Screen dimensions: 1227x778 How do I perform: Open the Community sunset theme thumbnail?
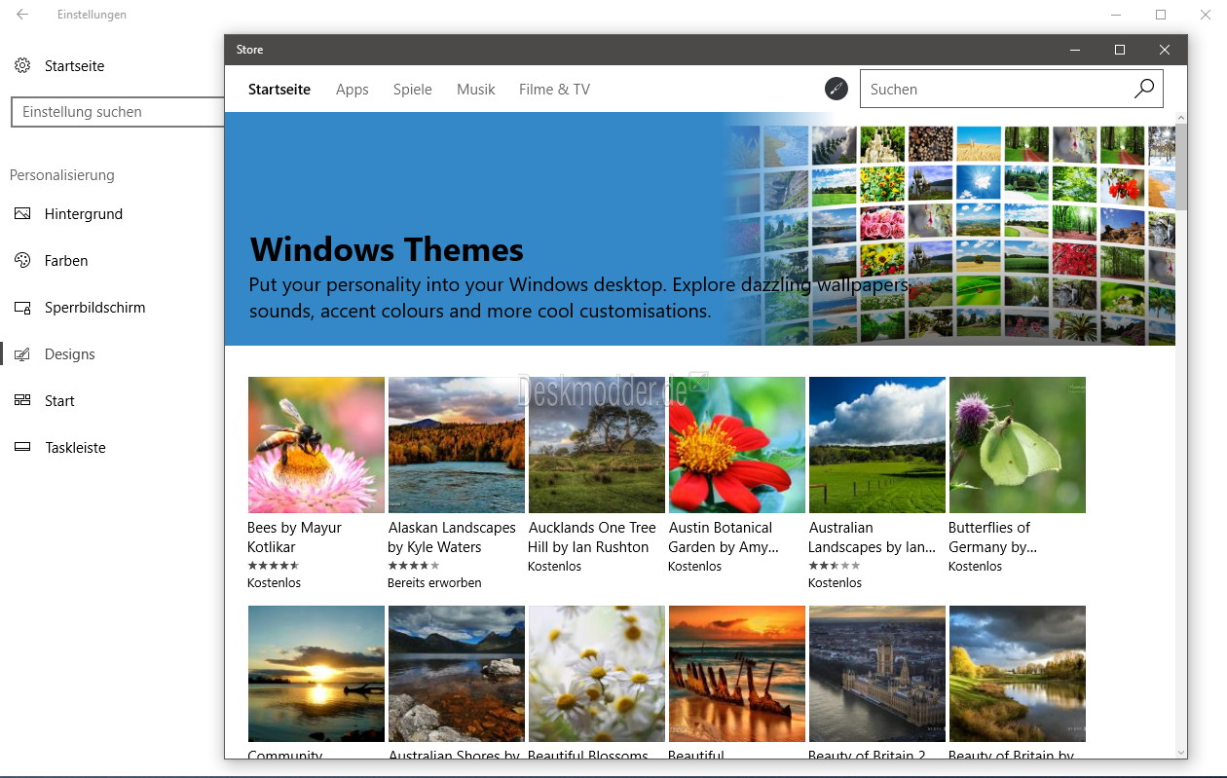tap(316, 674)
